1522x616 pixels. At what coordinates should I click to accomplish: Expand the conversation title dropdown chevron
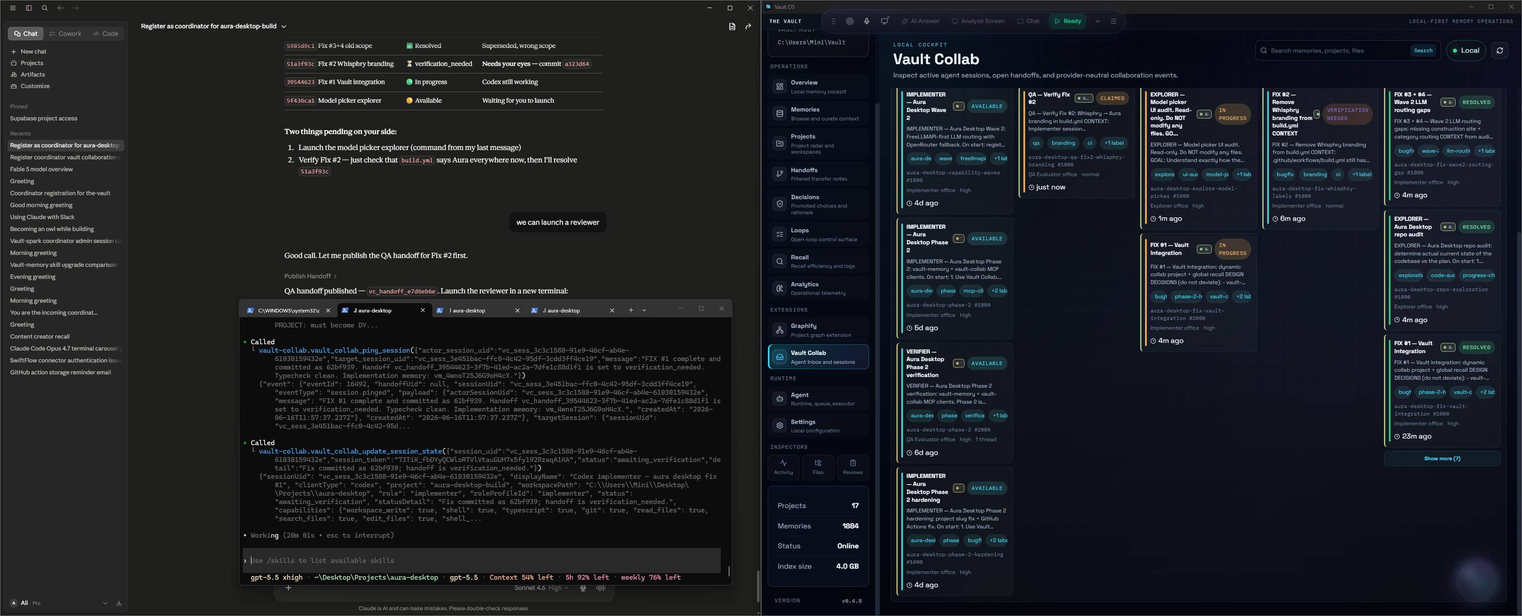coord(284,27)
